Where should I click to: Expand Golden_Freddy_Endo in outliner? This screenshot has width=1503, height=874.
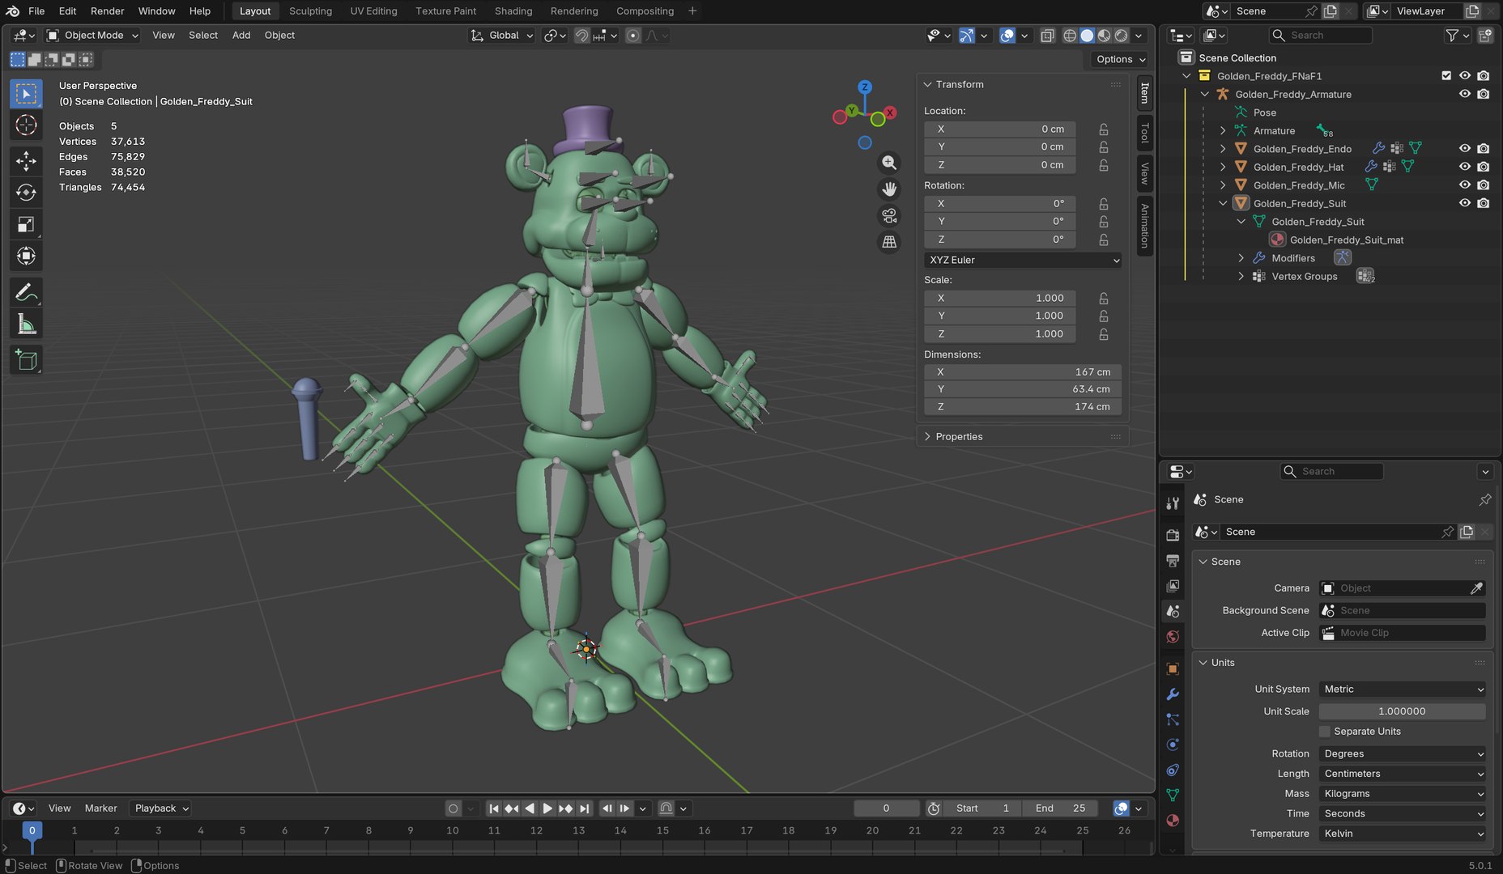(x=1223, y=149)
